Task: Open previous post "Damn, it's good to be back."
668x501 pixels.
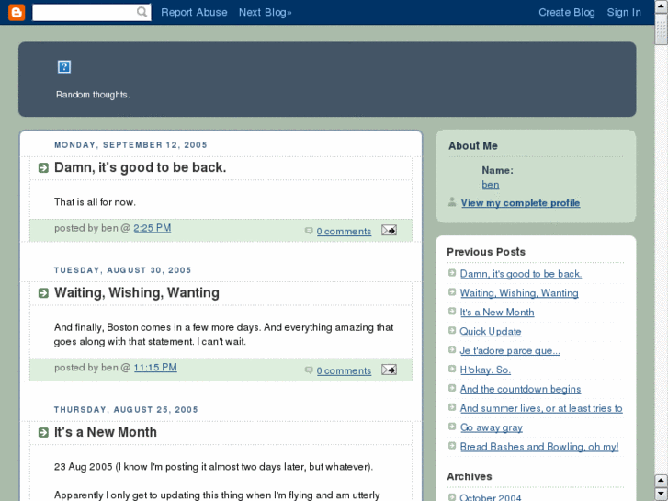Action: click(x=521, y=274)
